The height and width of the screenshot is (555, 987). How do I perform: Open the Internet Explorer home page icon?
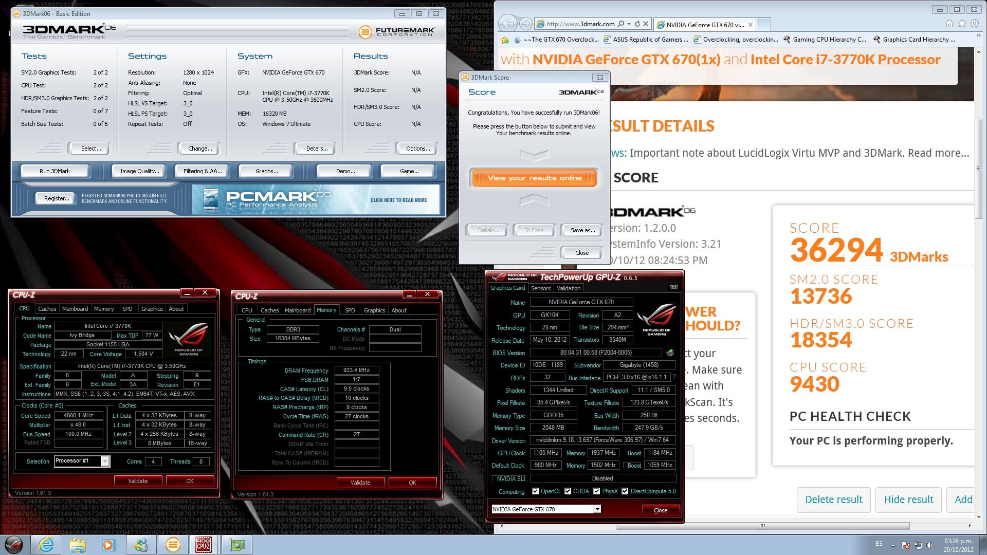coord(949,24)
